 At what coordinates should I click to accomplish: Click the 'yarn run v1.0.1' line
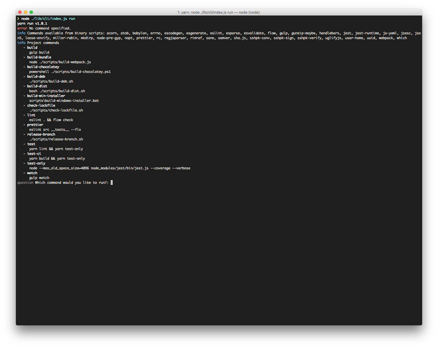(32, 24)
